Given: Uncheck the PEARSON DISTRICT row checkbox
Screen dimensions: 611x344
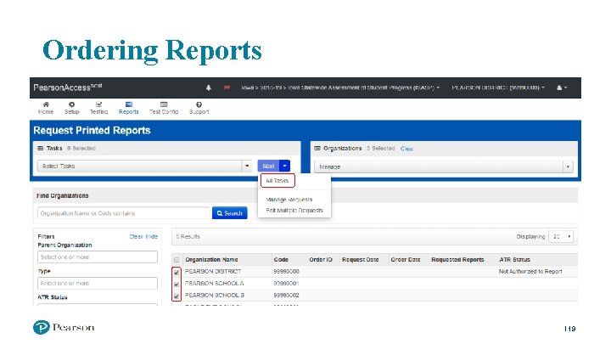Looking at the screenshot, I should pyautogui.click(x=177, y=272).
